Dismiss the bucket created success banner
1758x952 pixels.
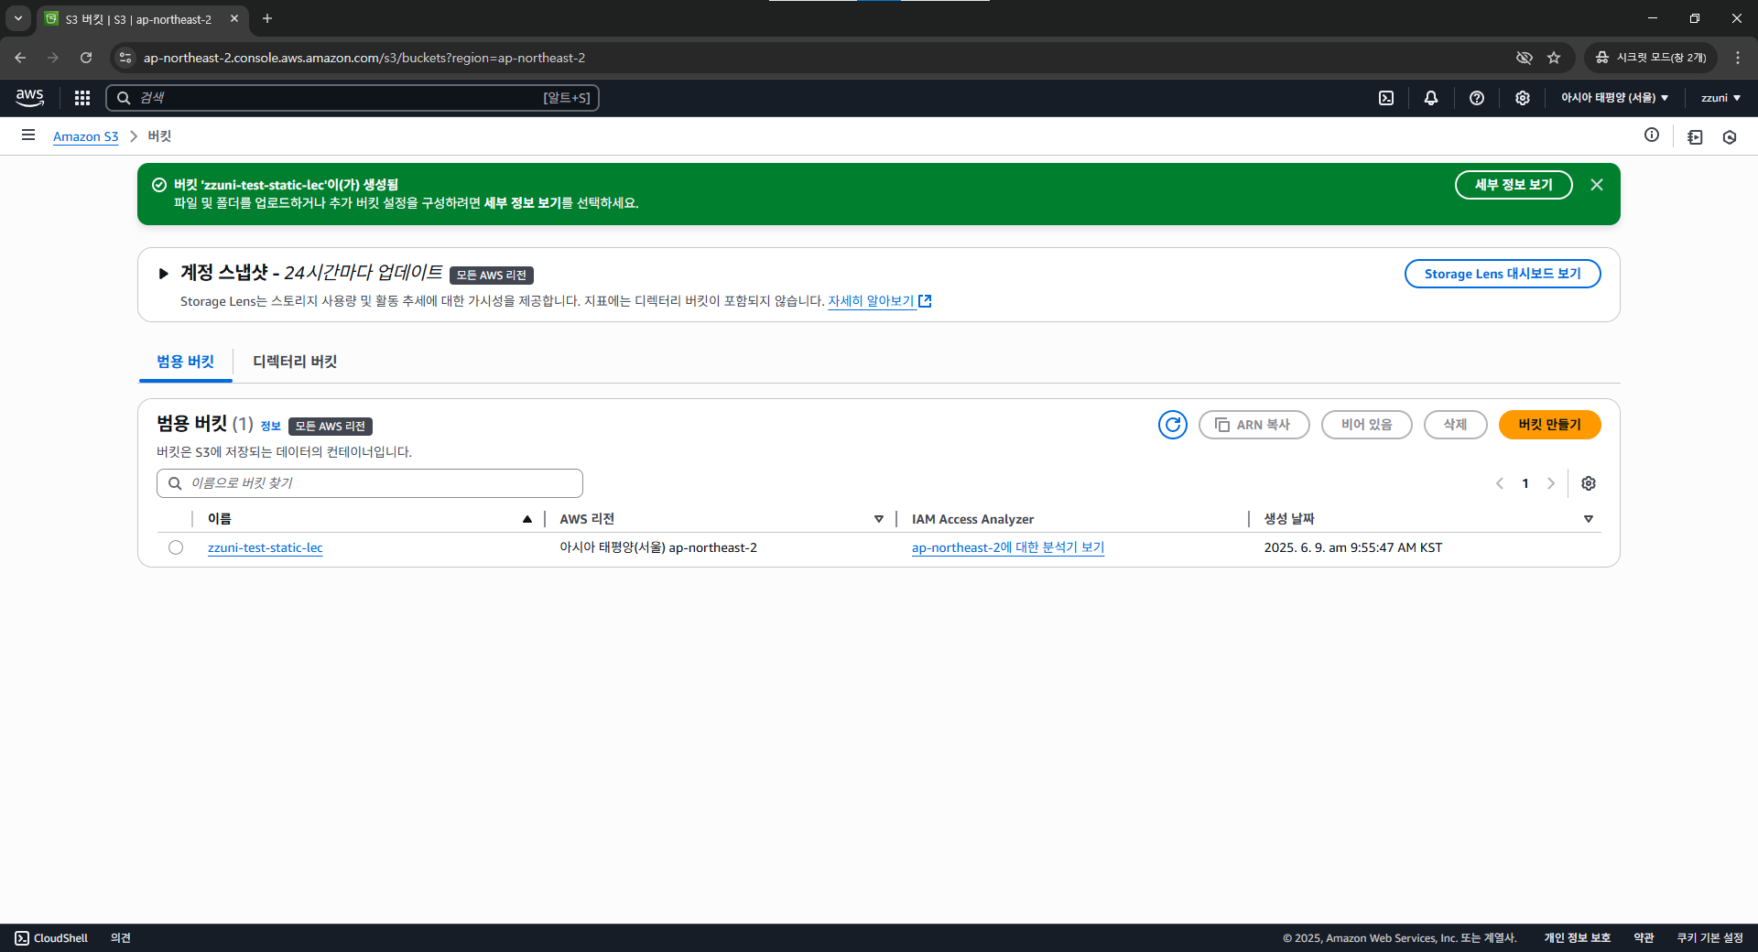1597,185
